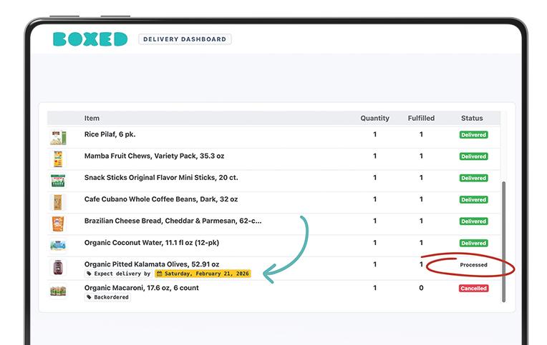Click the Delivered badge for Mamba Fruit Chews
This screenshot has height=345, width=547.
473,156
